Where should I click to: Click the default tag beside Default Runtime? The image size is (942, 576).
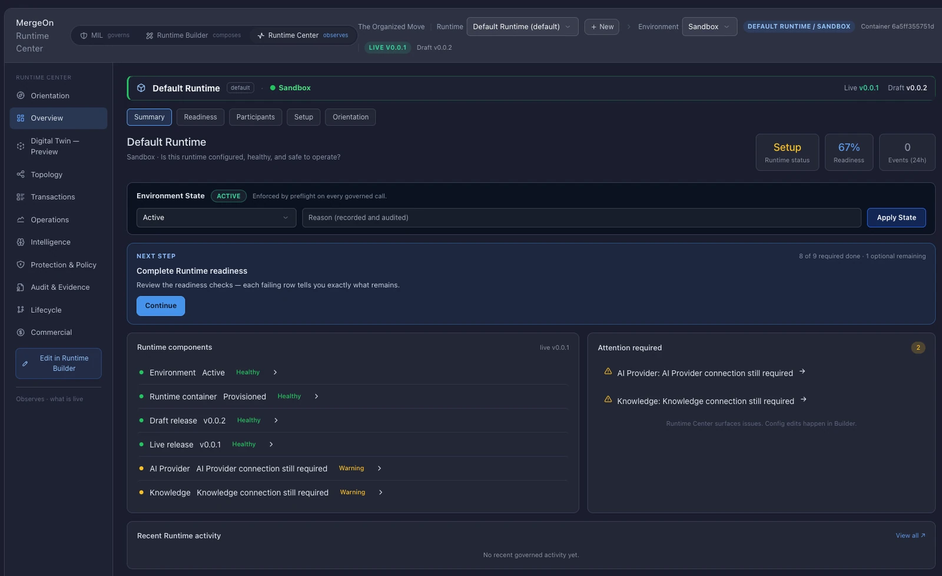(x=240, y=88)
